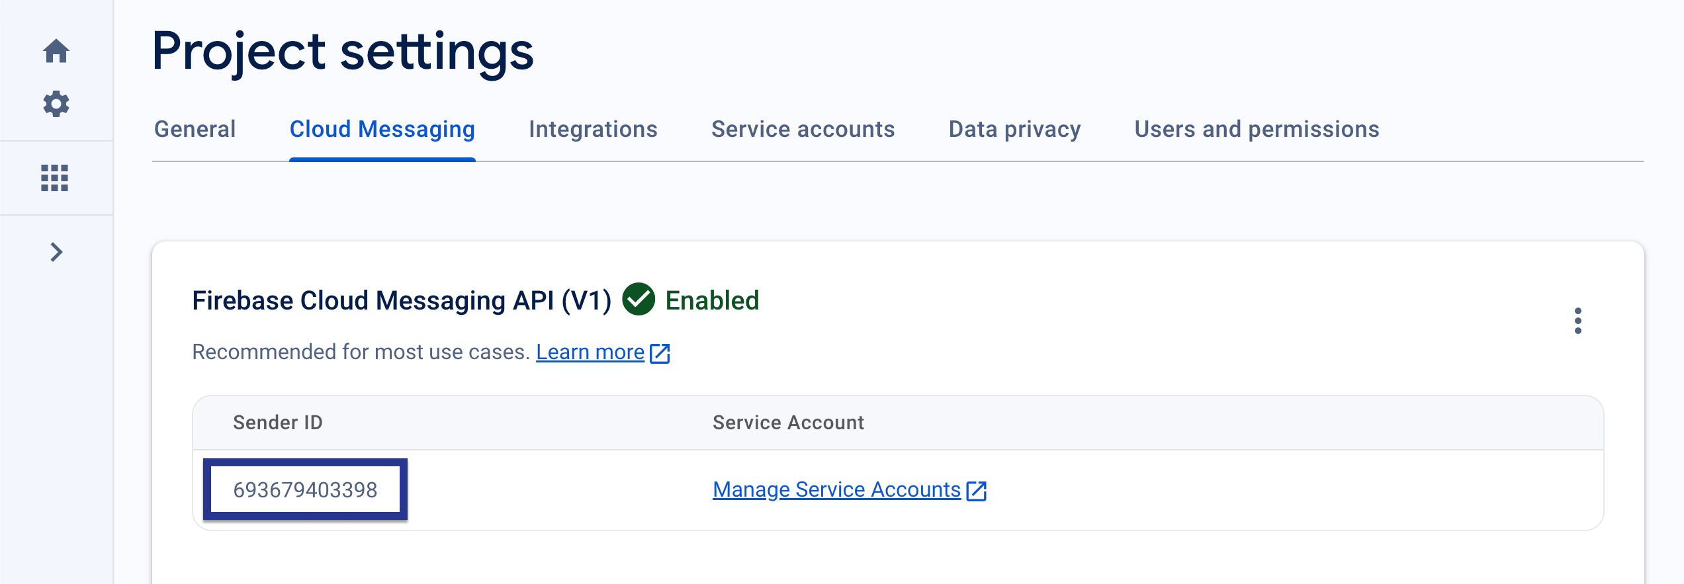Switch to the Data privacy tab
Viewport: 1684px width, 584px height.
coord(1014,129)
